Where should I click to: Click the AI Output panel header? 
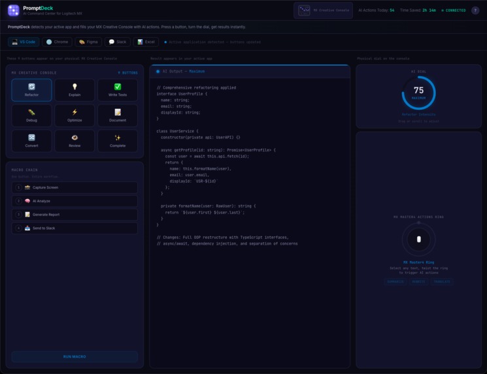[x=250, y=71]
